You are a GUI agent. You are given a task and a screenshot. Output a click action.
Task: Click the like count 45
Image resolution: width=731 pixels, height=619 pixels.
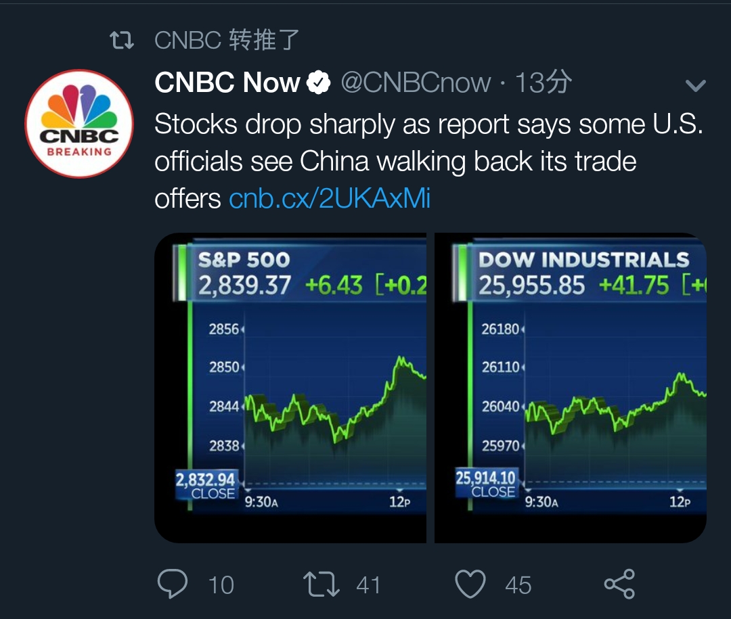click(518, 585)
